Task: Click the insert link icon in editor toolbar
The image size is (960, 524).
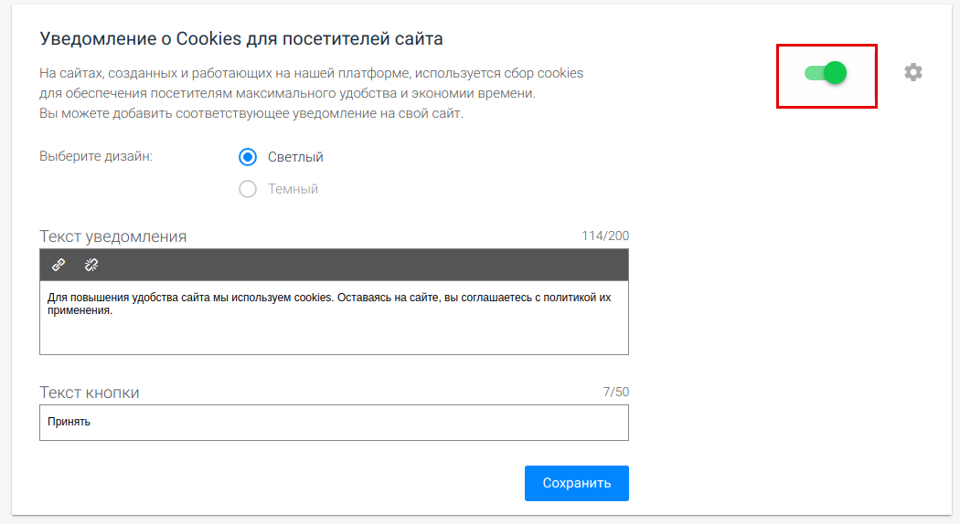Action: pos(59,265)
